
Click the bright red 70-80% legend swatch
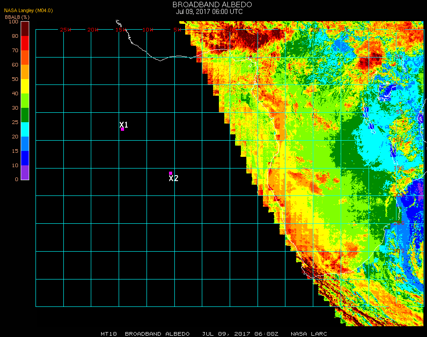pyautogui.click(x=25, y=43)
